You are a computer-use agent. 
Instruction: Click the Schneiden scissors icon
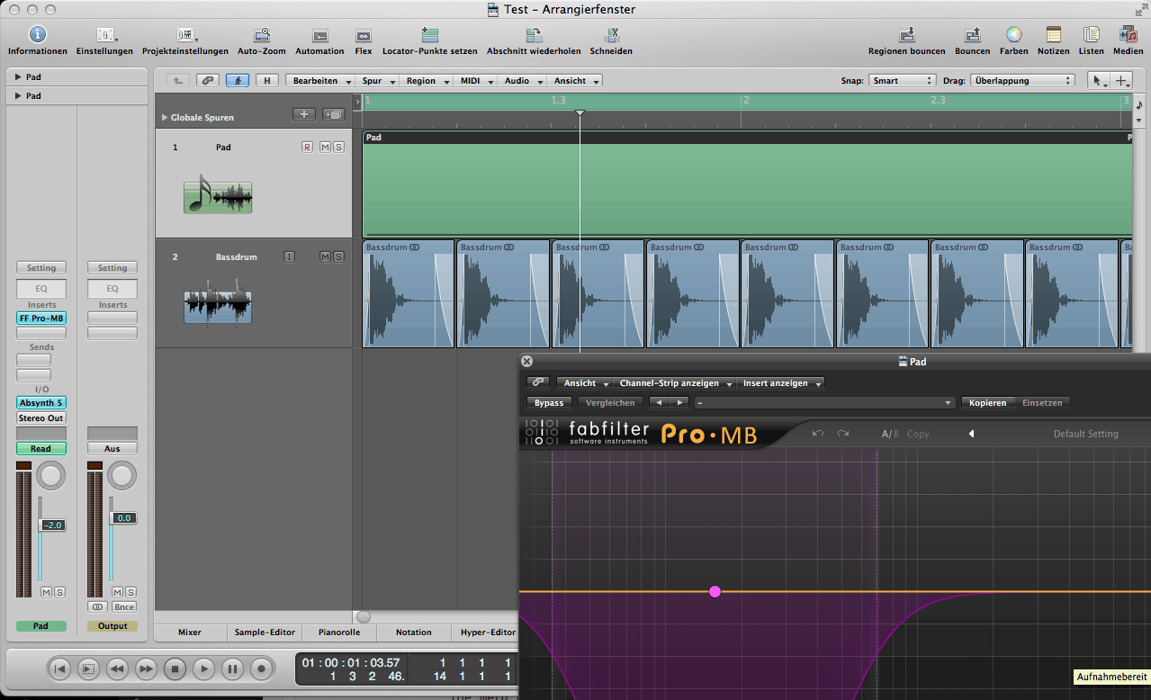(611, 35)
